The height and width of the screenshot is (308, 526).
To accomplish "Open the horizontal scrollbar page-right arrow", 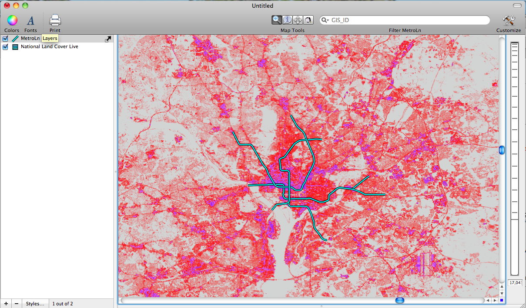I will 495,300.
